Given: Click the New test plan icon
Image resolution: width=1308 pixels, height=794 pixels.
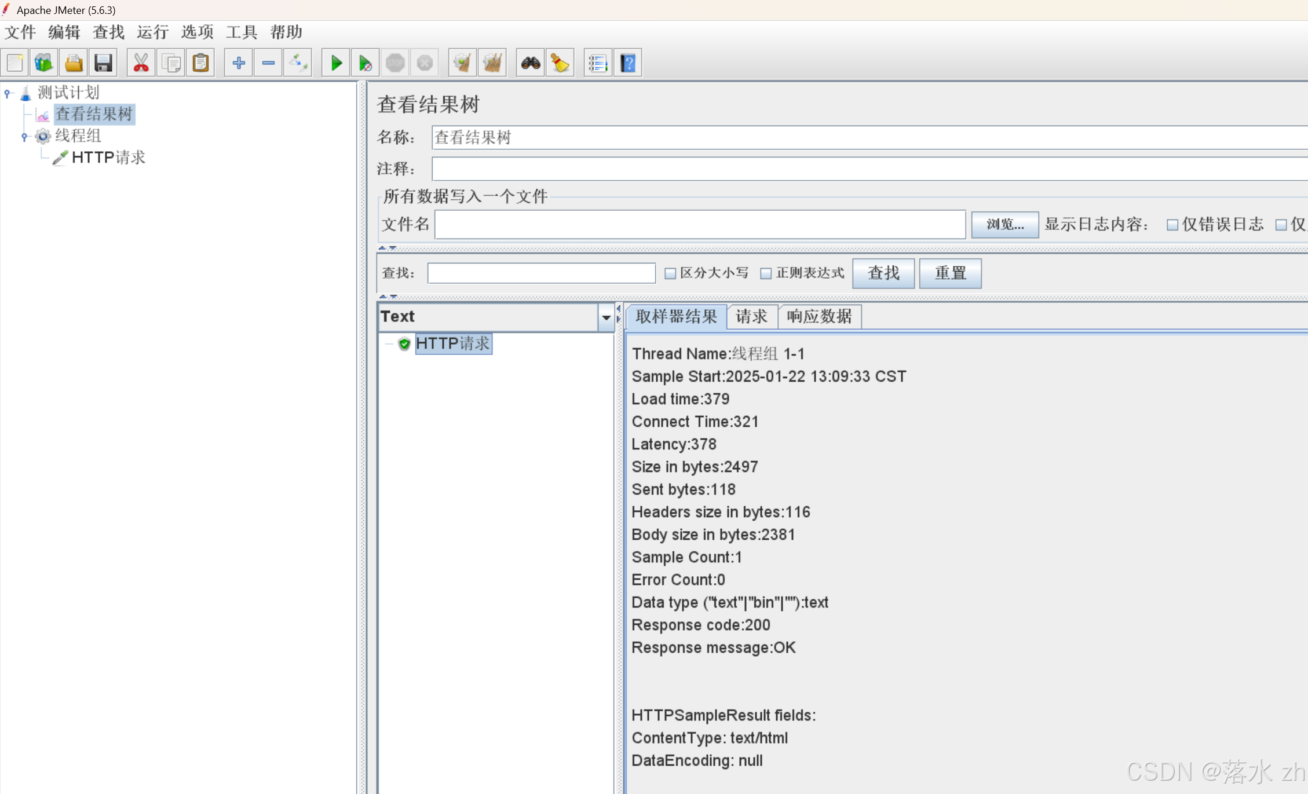Looking at the screenshot, I should (14, 63).
